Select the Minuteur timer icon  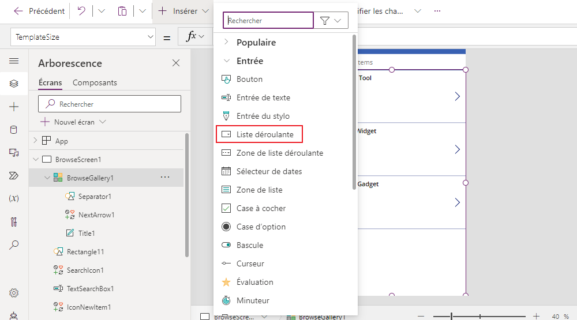(226, 300)
